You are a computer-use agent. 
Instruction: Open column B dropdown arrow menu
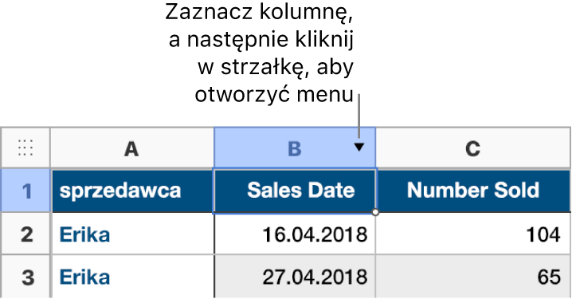(x=359, y=148)
